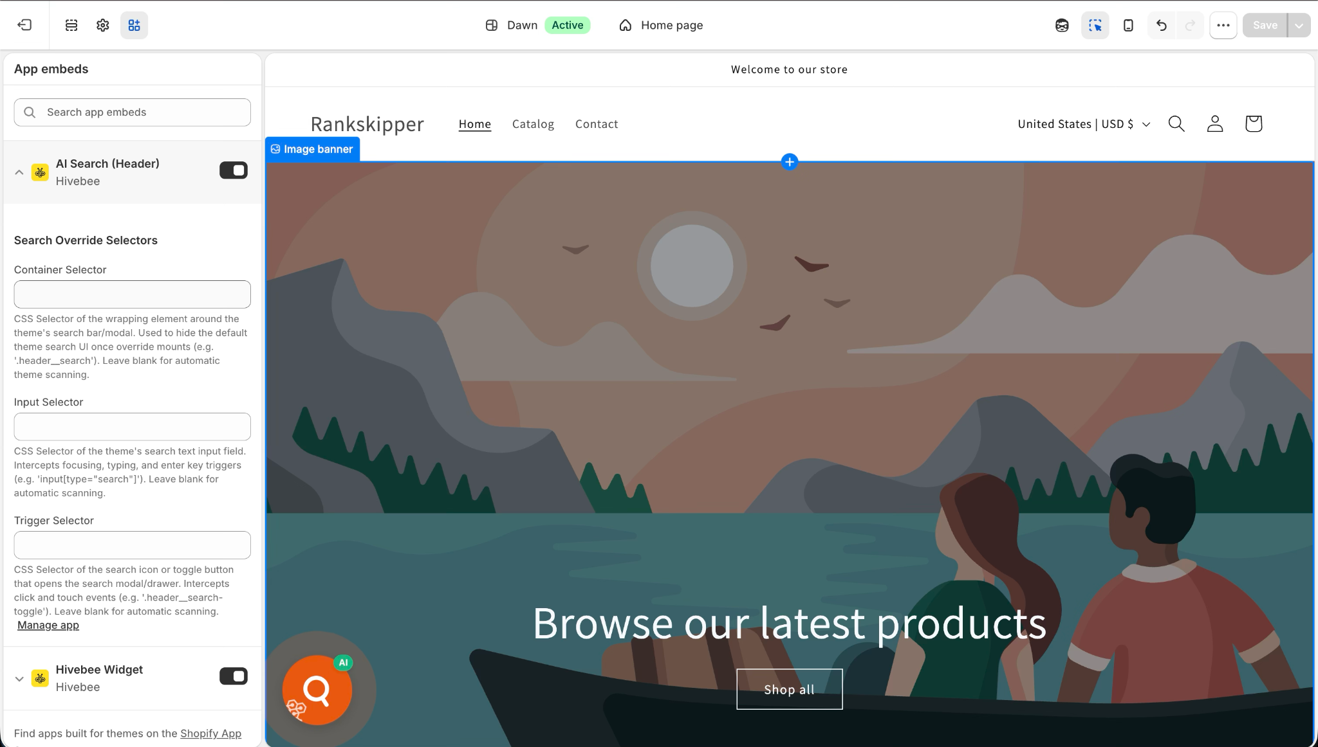The height and width of the screenshot is (747, 1318).
Task: Click the Image banner label icon
Action: pyautogui.click(x=275, y=149)
